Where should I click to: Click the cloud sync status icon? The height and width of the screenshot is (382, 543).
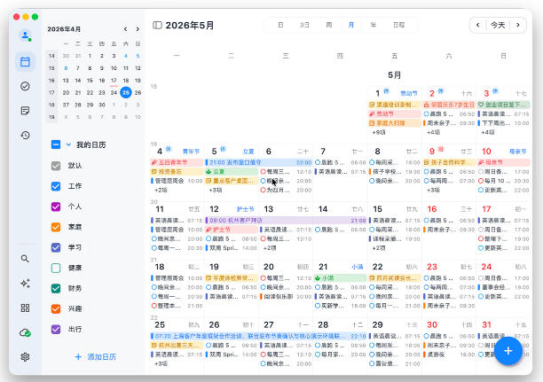click(x=25, y=333)
